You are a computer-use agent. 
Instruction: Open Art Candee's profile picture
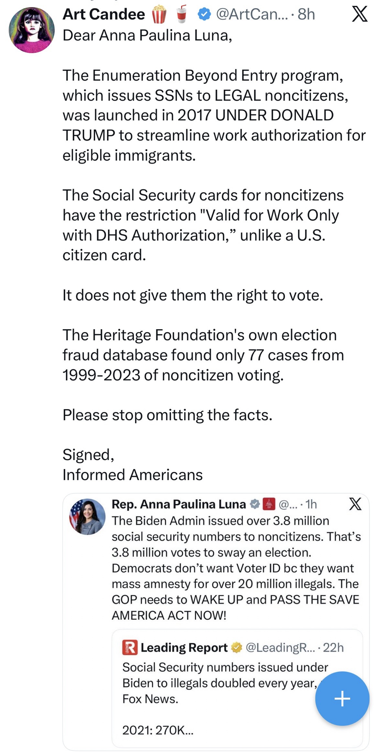[x=32, y=30]
